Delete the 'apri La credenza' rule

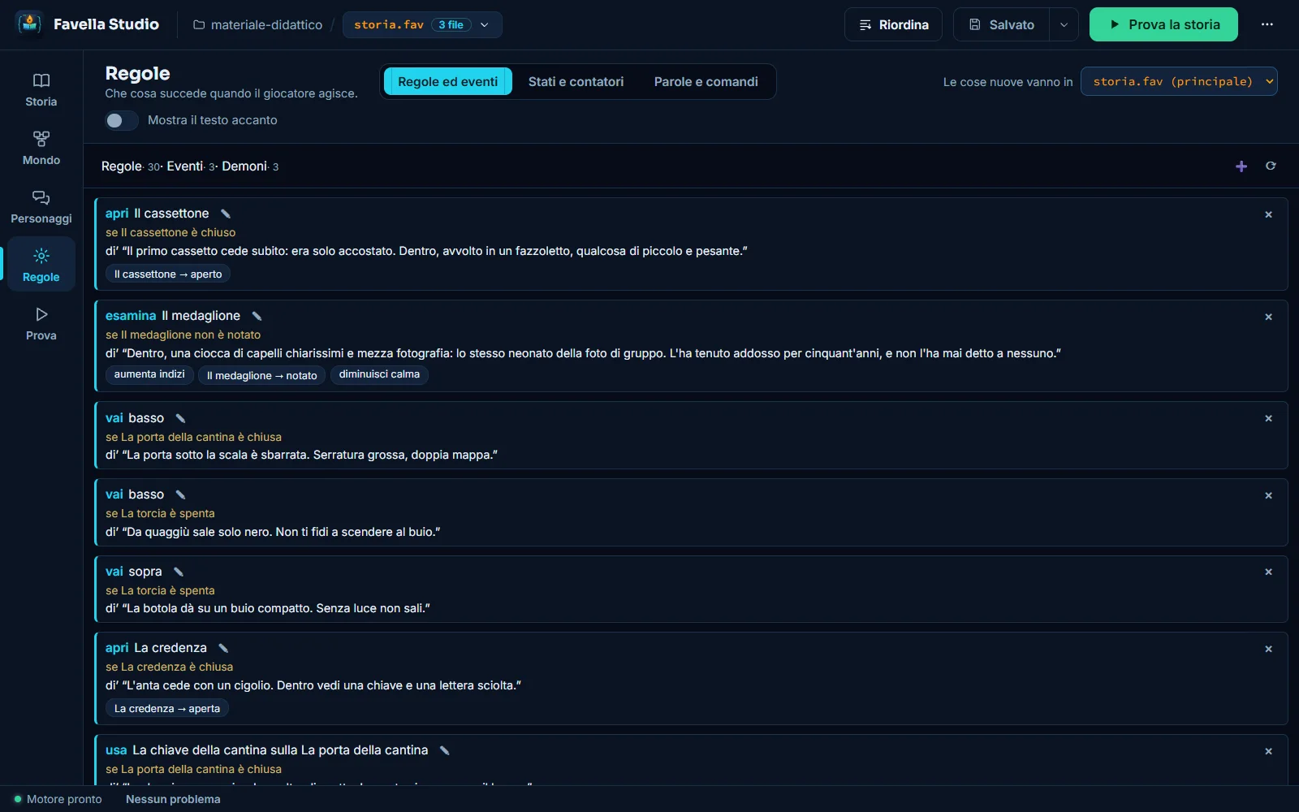1268,649
